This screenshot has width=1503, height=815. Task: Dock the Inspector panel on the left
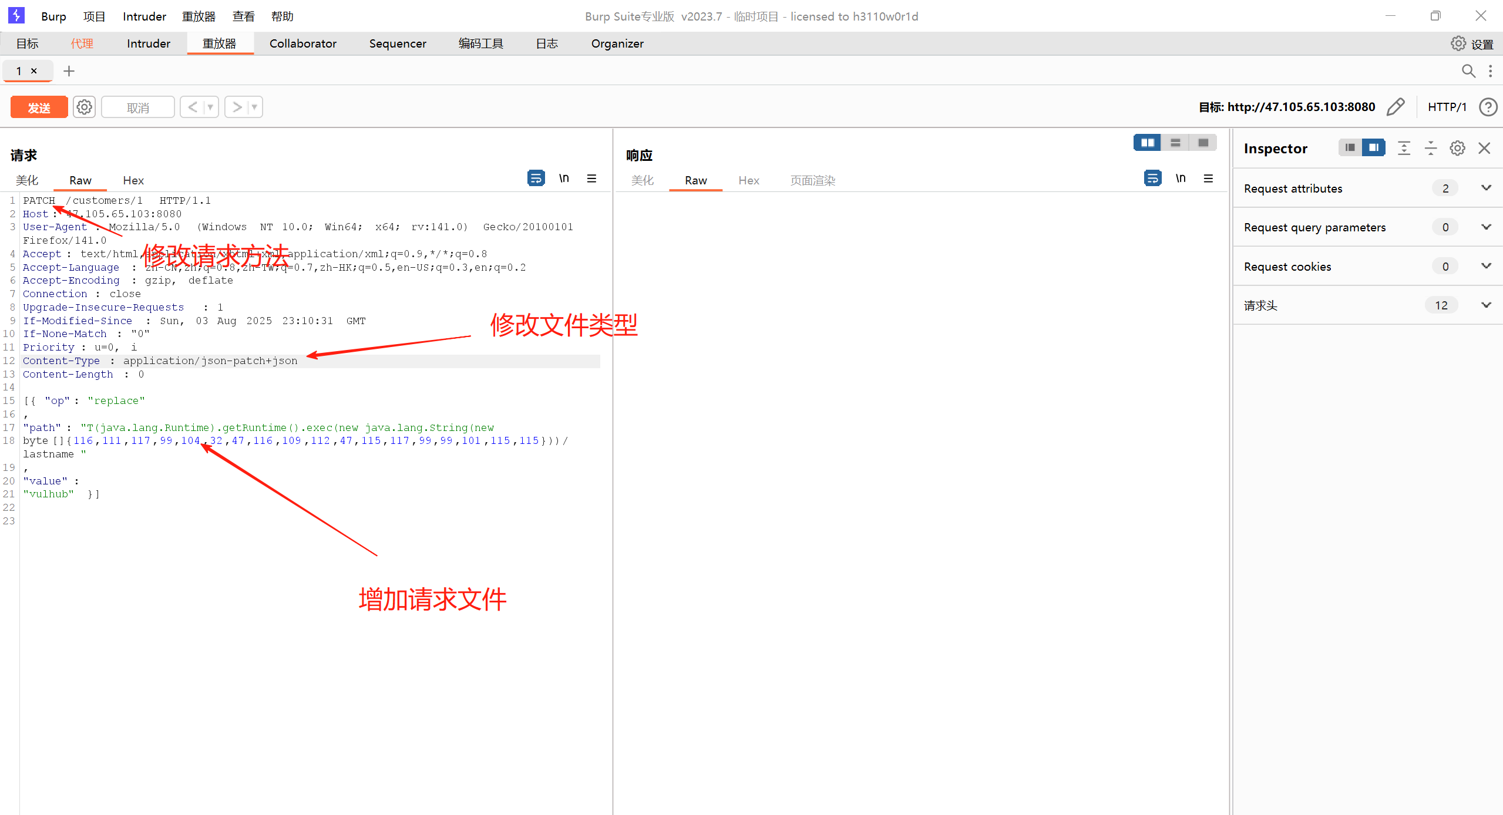coord(1350,147)
